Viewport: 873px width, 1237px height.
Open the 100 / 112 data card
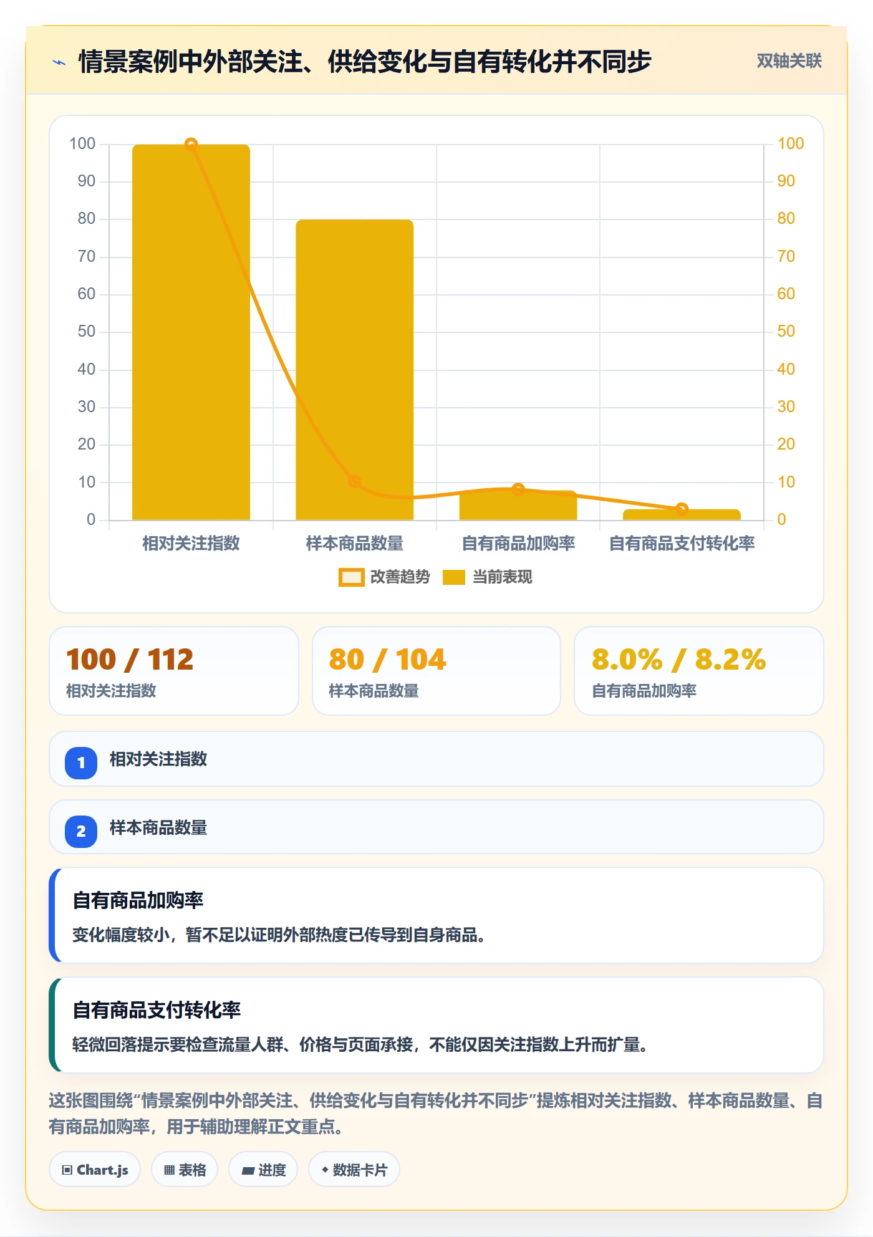[x=174, y=671]
